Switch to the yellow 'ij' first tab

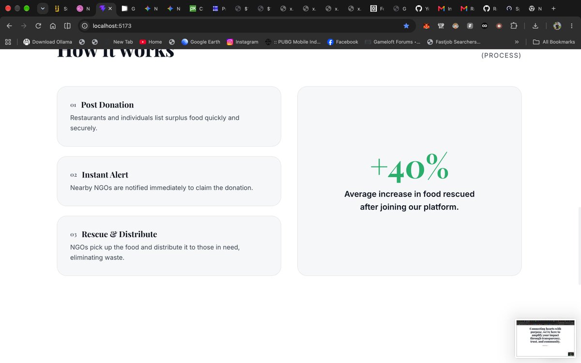[x=61, y=9]
